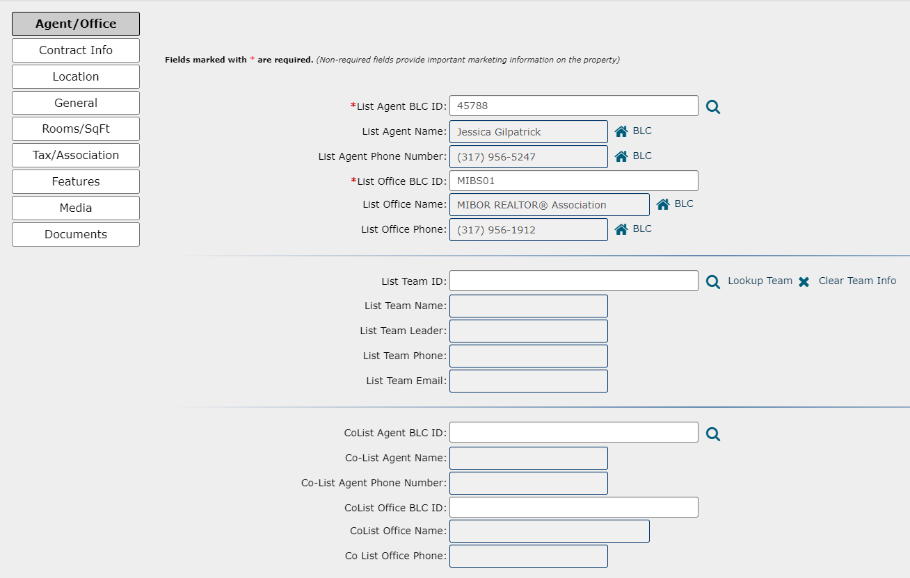This screenshot has width=910, height=578.
Task: Switch to the Location section
Action: coord(76,76)
